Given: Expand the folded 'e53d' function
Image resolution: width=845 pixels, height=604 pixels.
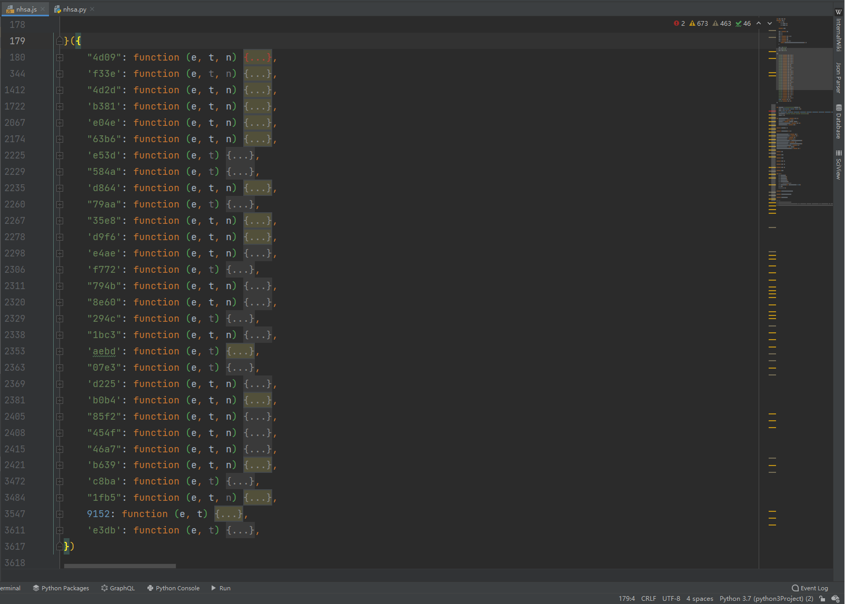Looking at the screenshot, I should tap(59, 155).
